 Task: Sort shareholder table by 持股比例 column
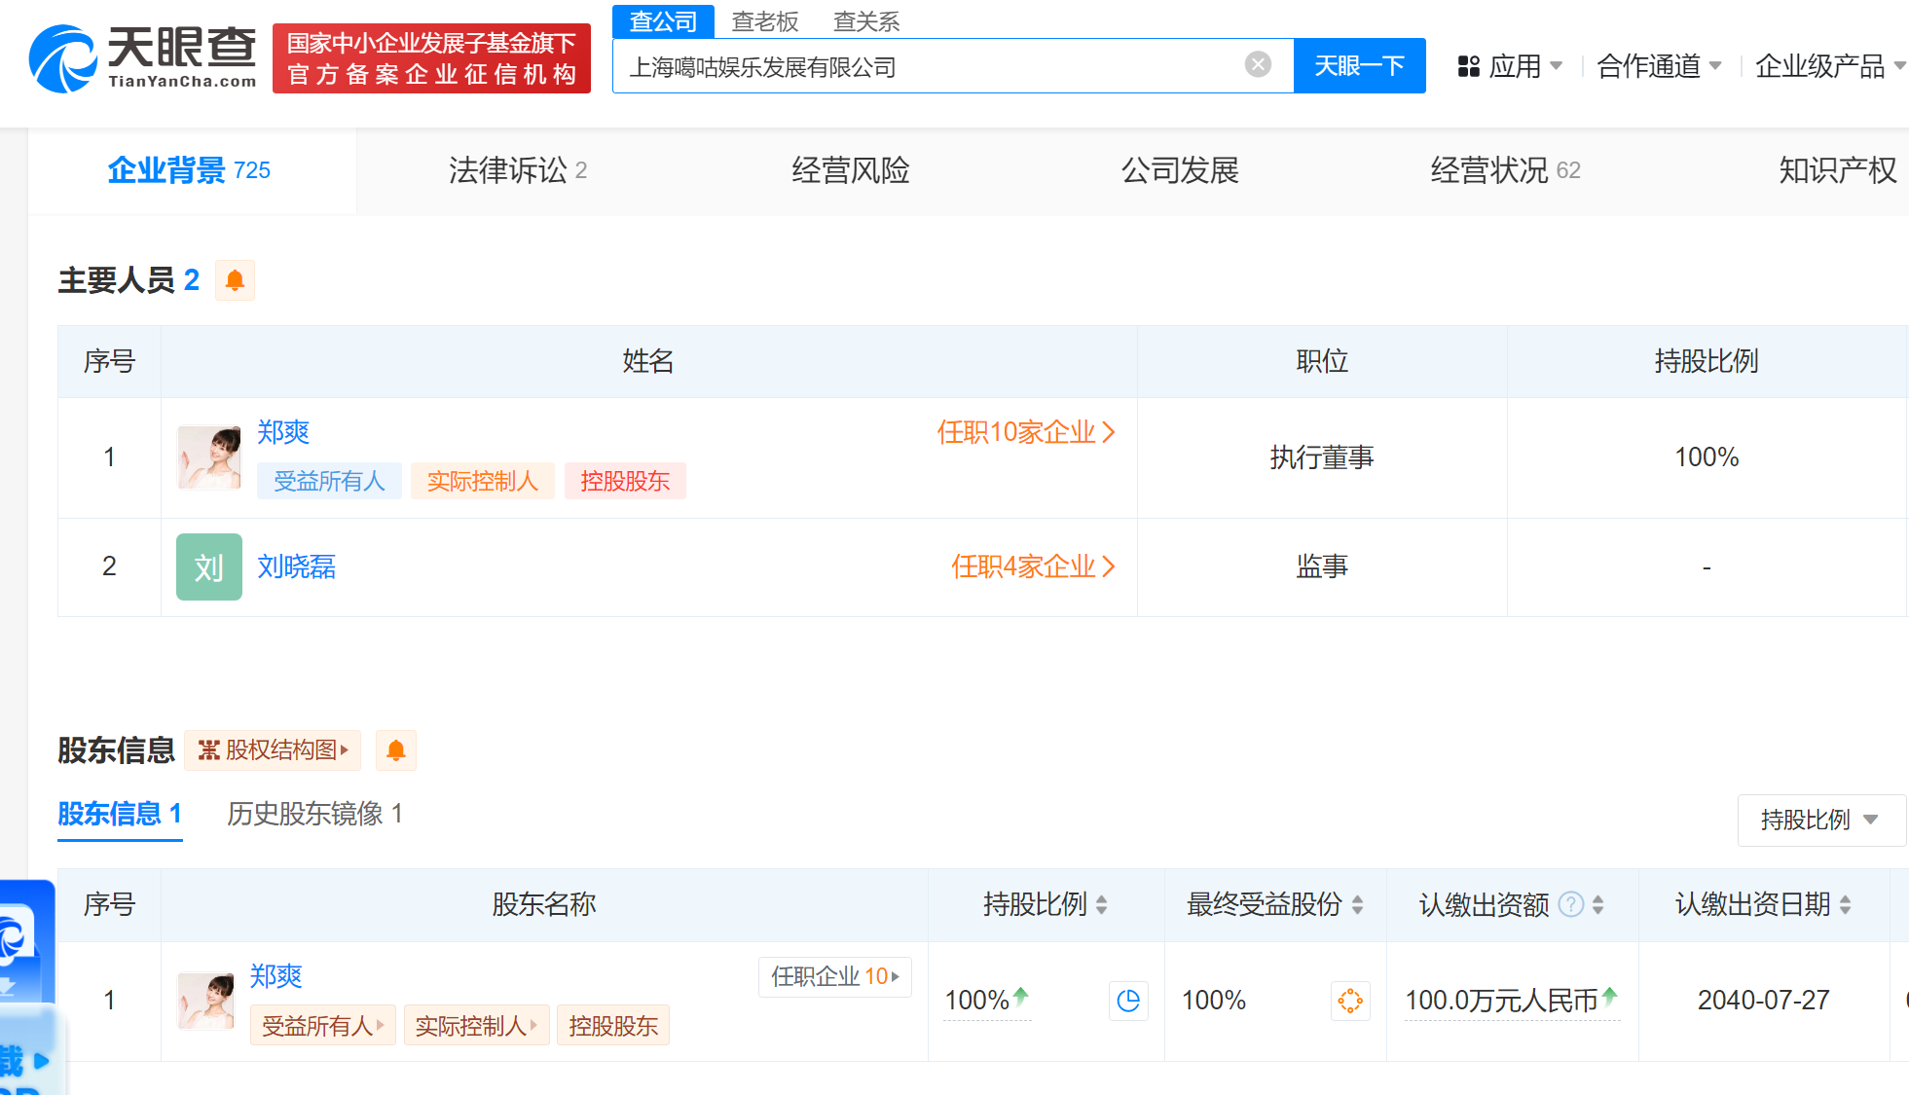coord(1102,905)
